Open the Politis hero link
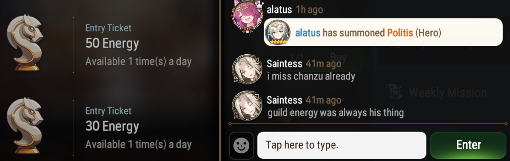510x161 pixels. coord(400,33)
